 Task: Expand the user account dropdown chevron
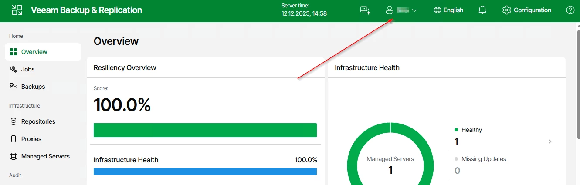(414, 10)
